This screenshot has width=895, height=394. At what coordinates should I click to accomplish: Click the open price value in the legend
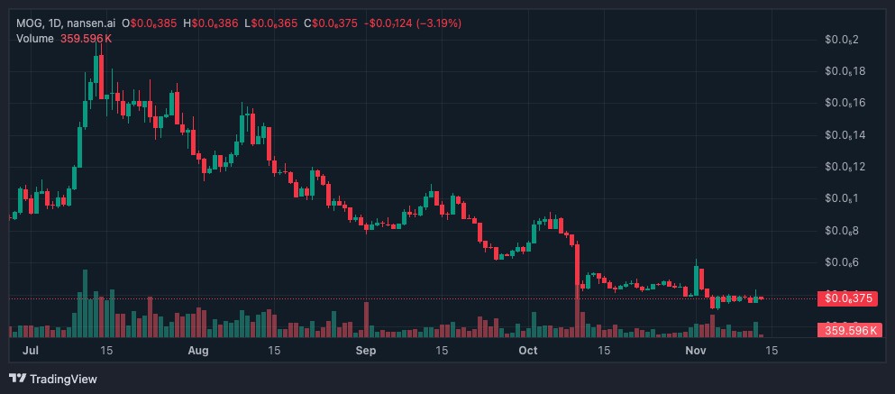[153, 23]
